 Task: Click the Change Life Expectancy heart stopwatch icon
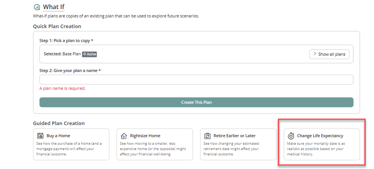(x=291, y=136)
